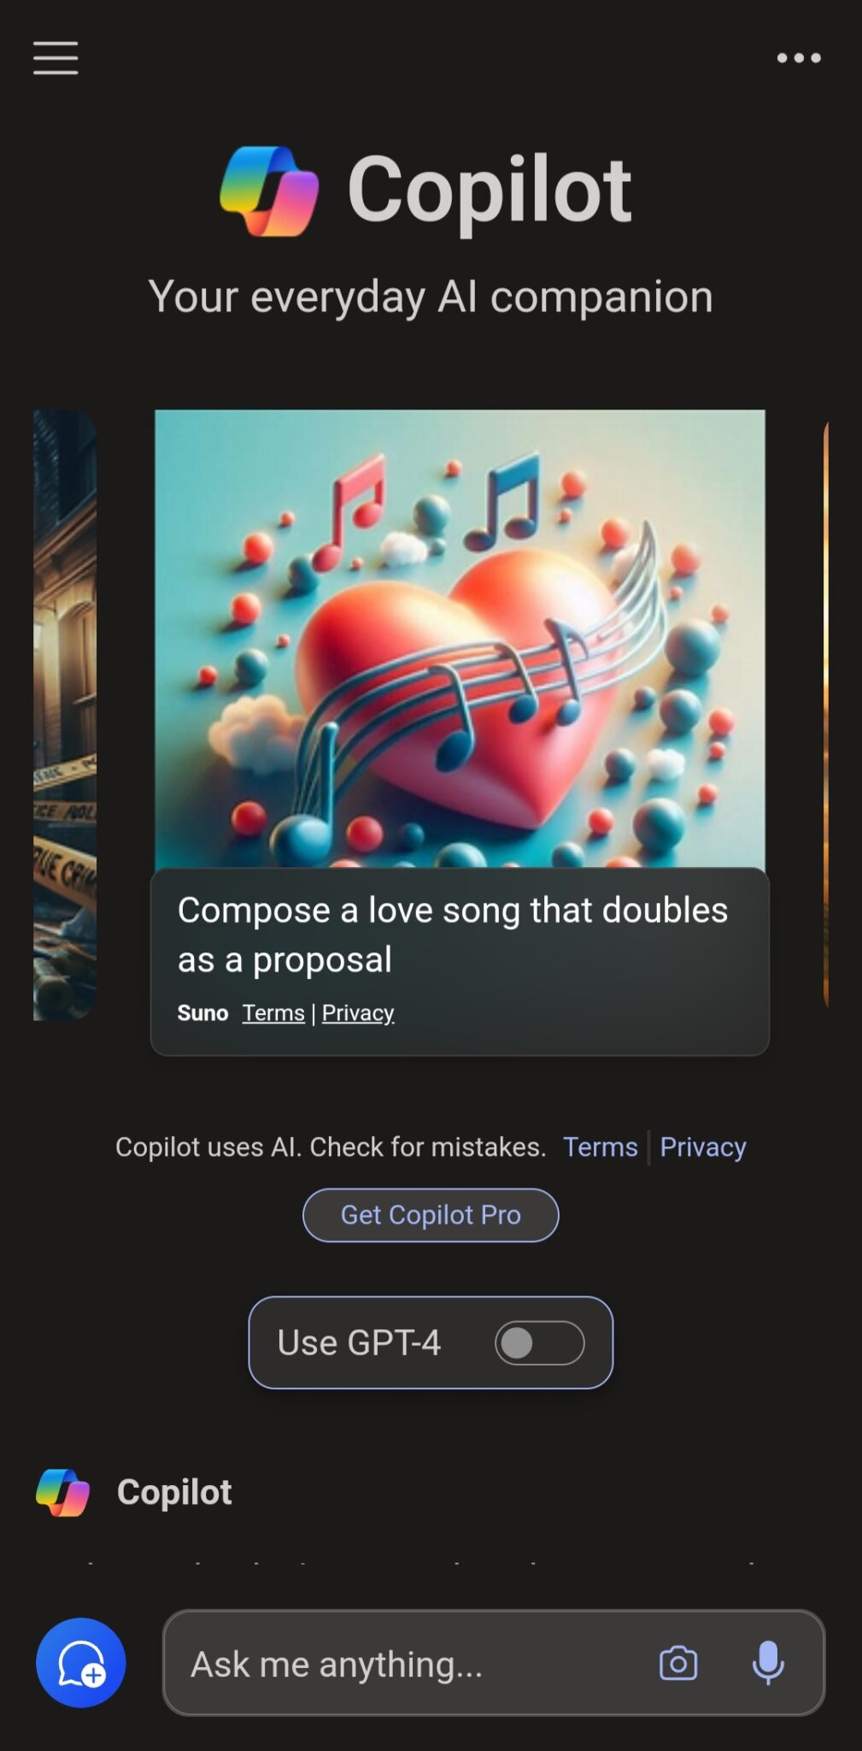Tap the Suno plugin label
Viewport: 862px width, 1751px height.
tap(202, 1013)
